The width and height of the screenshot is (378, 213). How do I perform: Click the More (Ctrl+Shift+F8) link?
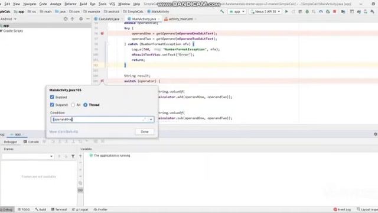(64, 131)
